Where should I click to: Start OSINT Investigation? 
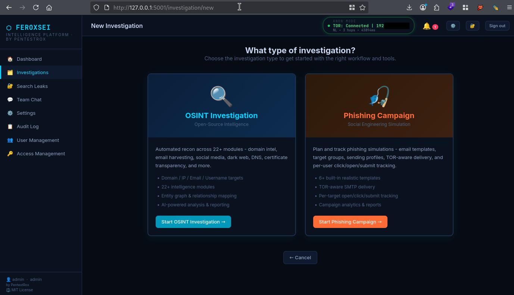coord(193,222)
